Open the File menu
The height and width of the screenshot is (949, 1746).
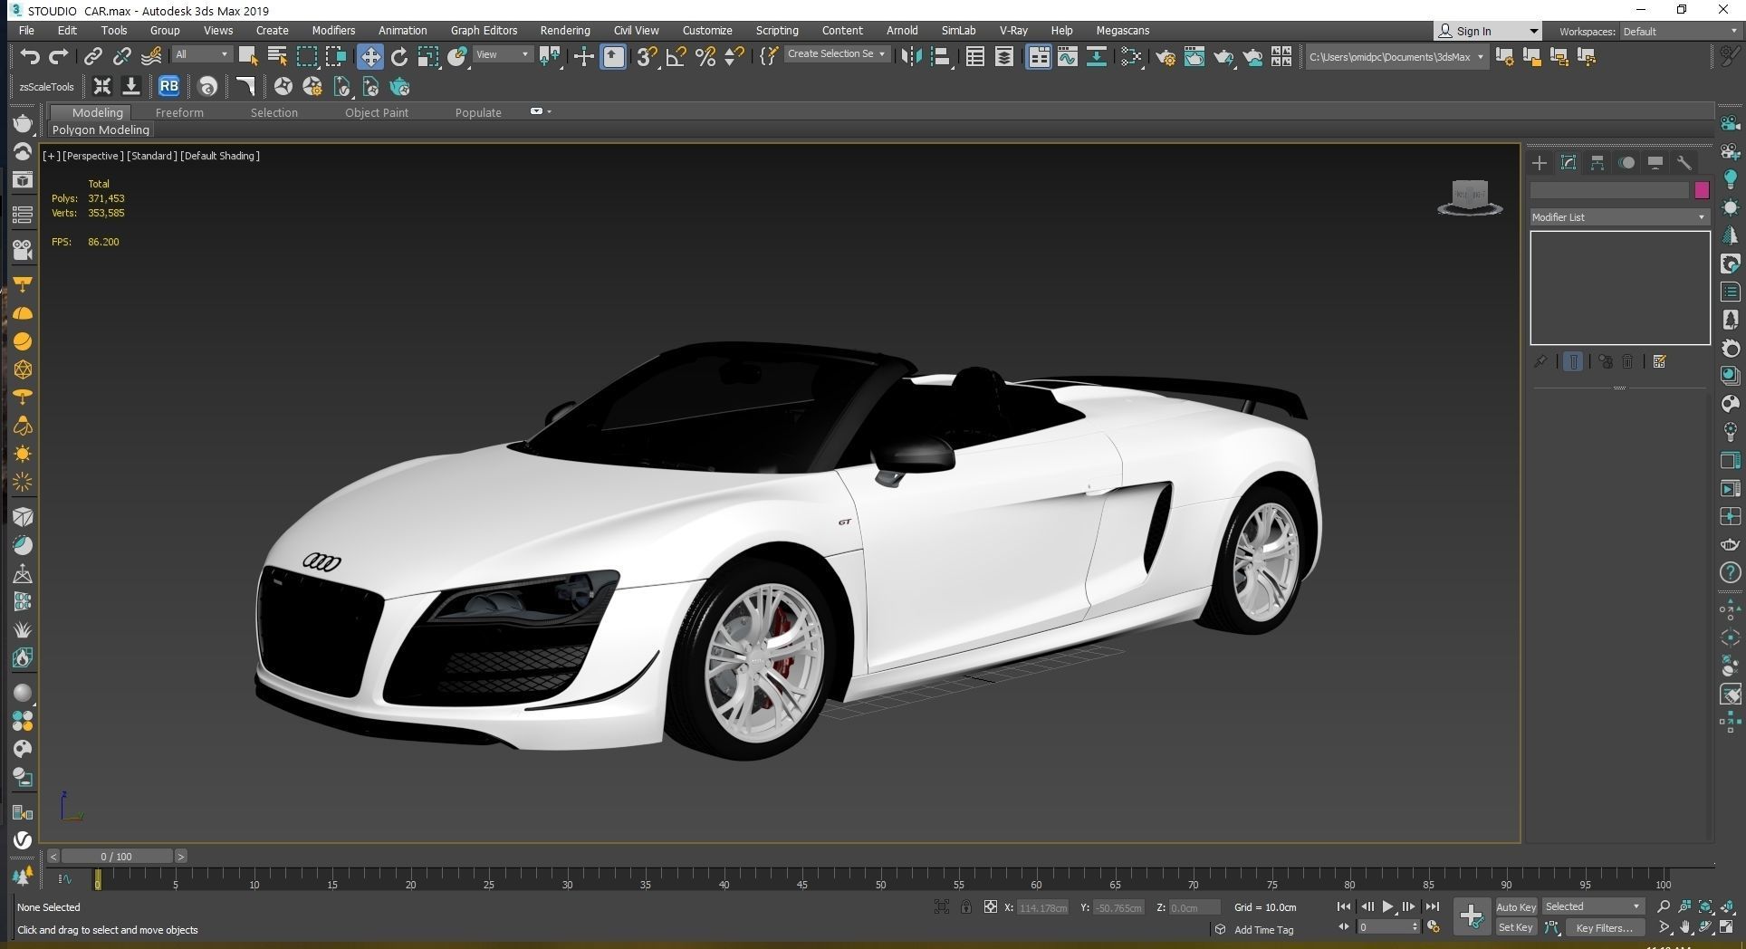click(x=27, y=30)
